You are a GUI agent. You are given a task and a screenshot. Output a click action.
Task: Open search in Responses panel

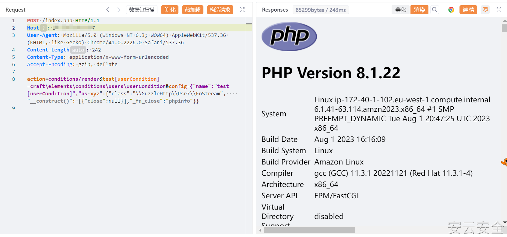tap(435, 10)
